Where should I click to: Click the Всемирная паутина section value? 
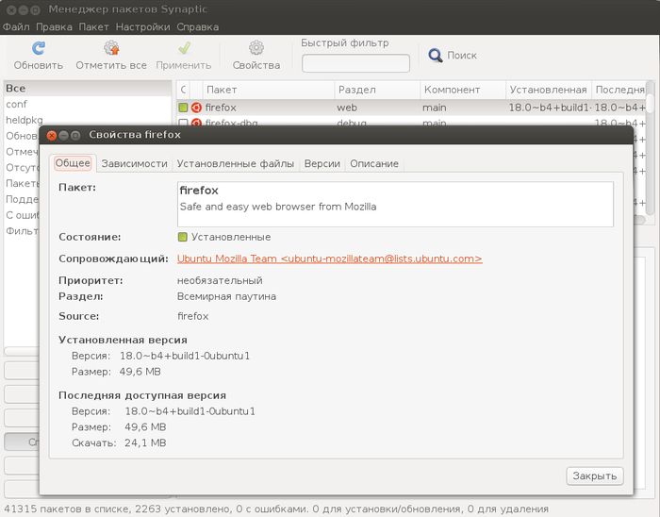[226, 296]
